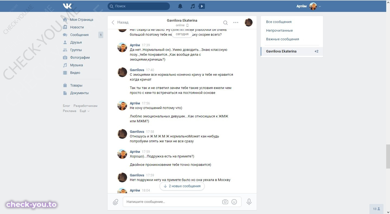Open Товары section
Viewport: 390px width, 214px height.
click(76, 85)
